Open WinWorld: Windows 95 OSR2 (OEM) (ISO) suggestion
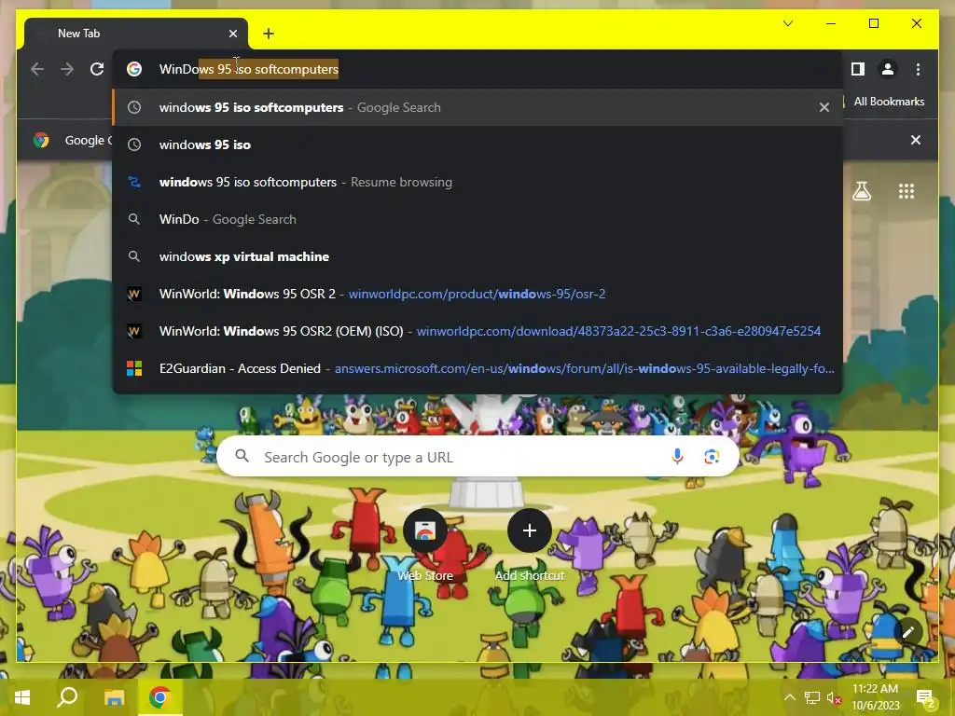955x716 pixels. pyautogui.click(x=478, y=331)
